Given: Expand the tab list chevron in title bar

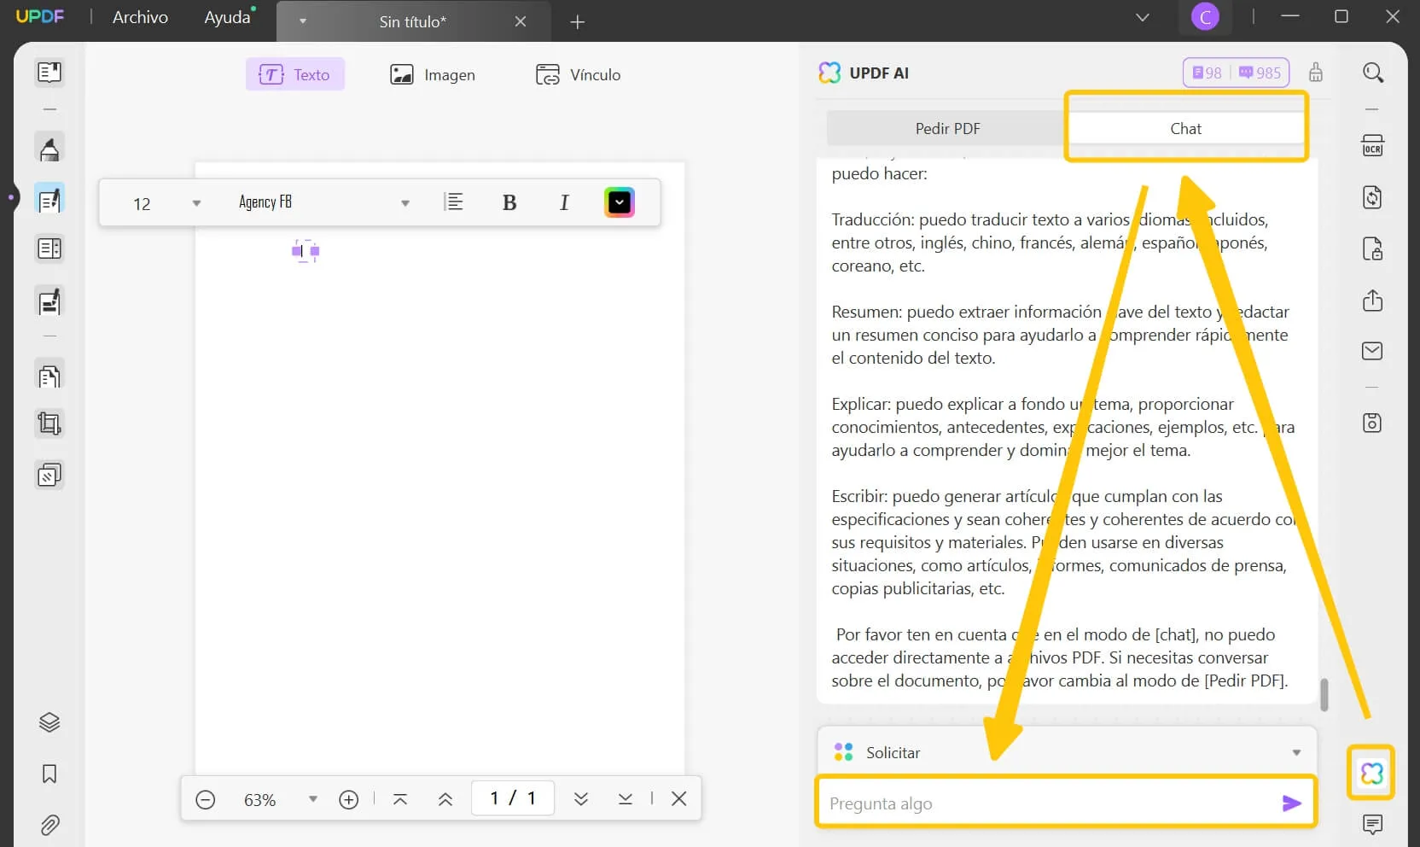Looking at the screenshot, I should click(1143, 17).
